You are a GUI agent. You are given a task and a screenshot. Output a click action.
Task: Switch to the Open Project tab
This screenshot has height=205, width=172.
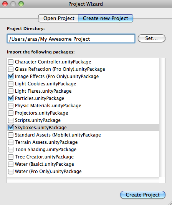click(59, 18)
